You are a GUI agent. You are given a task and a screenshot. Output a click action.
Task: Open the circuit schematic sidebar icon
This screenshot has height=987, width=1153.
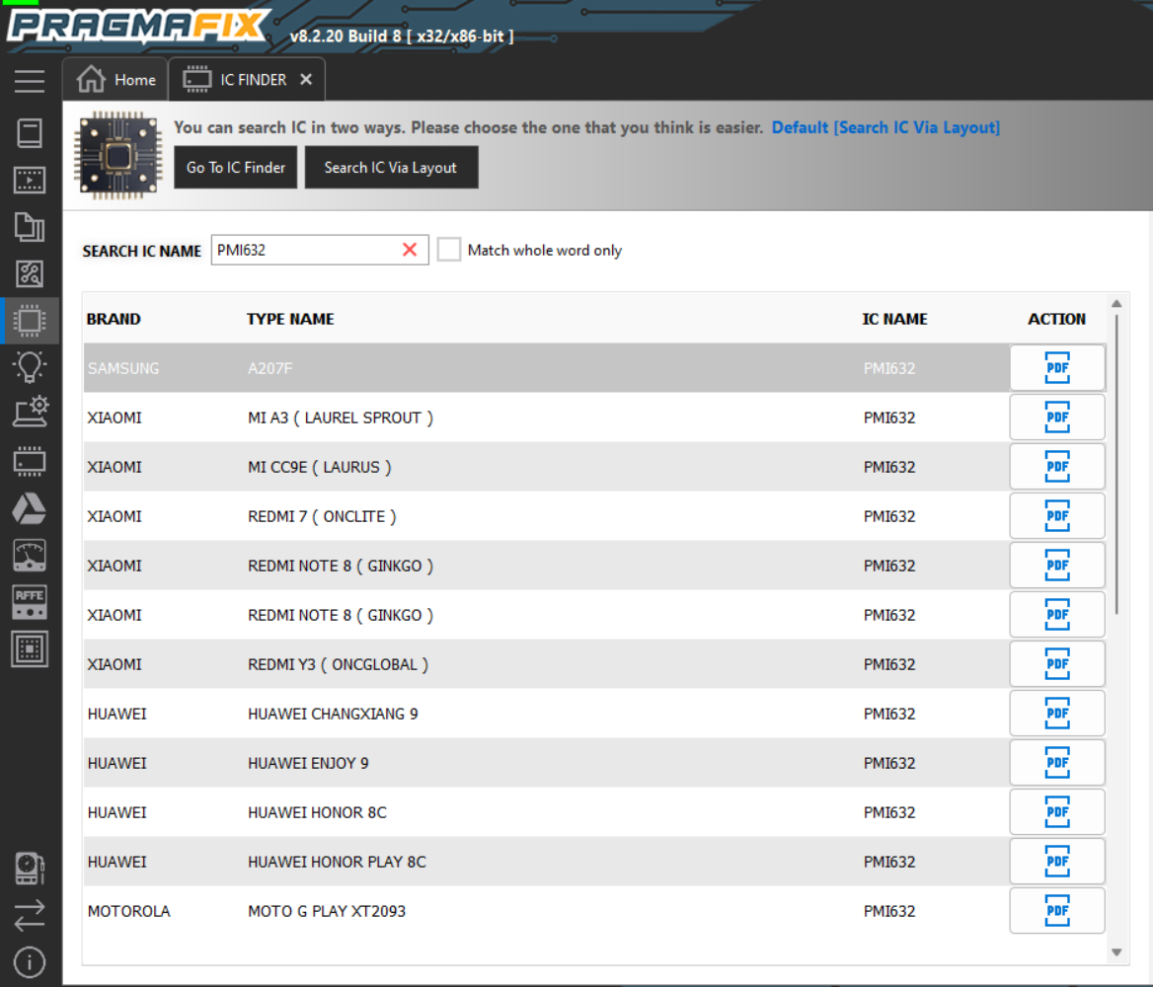[x=30, y=273]
